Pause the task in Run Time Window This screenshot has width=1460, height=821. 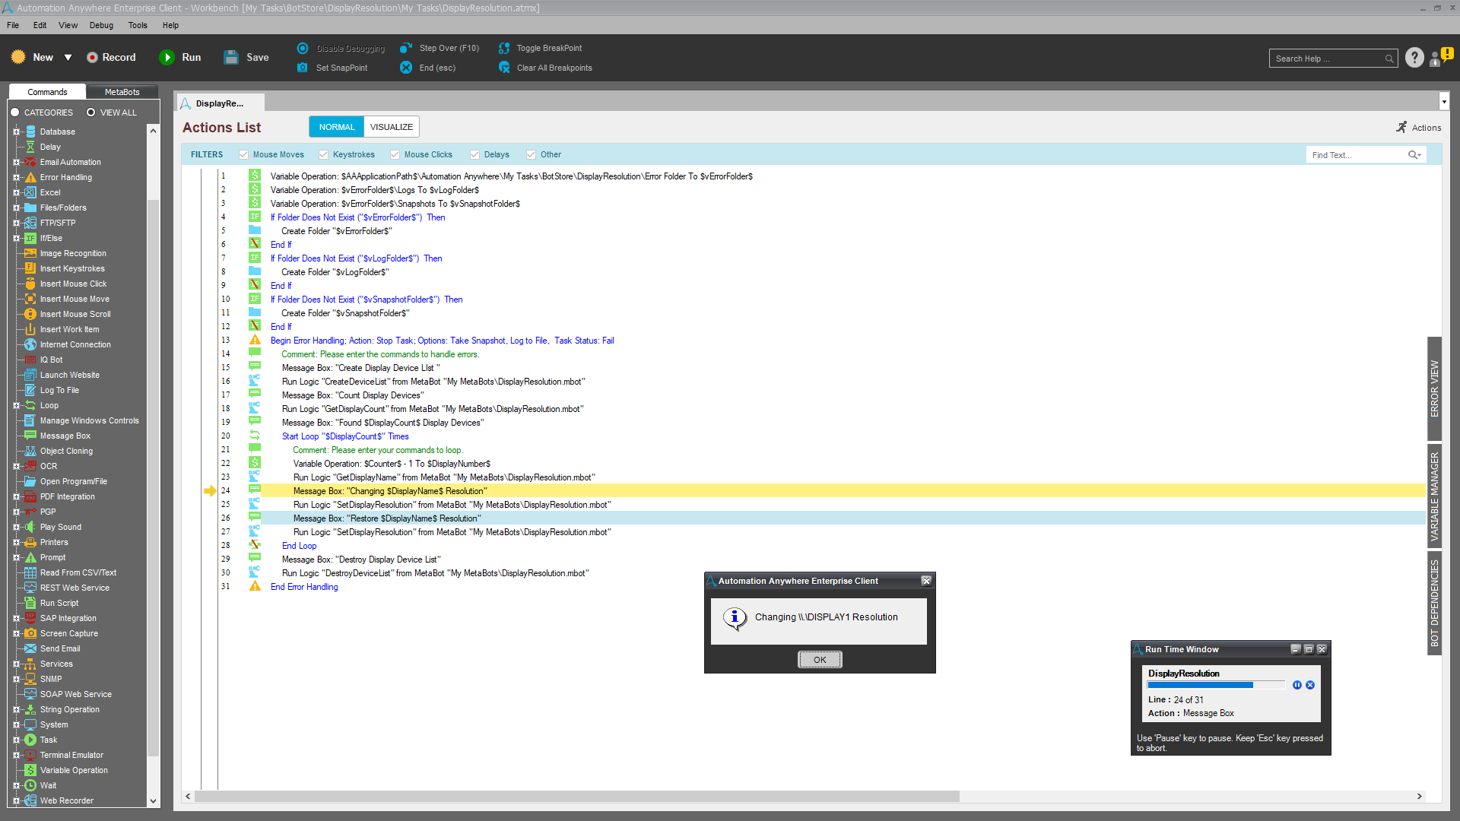point(1297,685)
